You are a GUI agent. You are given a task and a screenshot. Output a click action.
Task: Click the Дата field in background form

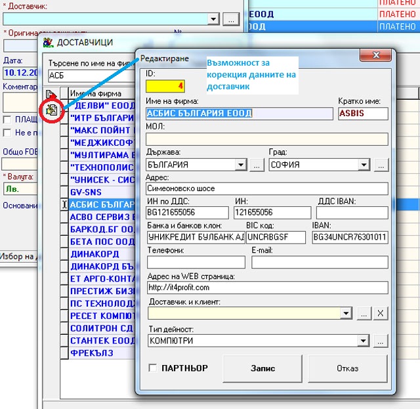point(20,72)
